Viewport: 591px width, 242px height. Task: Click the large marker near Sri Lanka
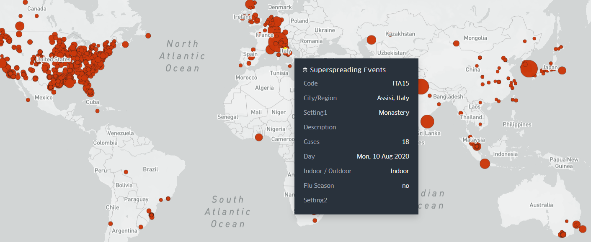click(x=427, y=121)
